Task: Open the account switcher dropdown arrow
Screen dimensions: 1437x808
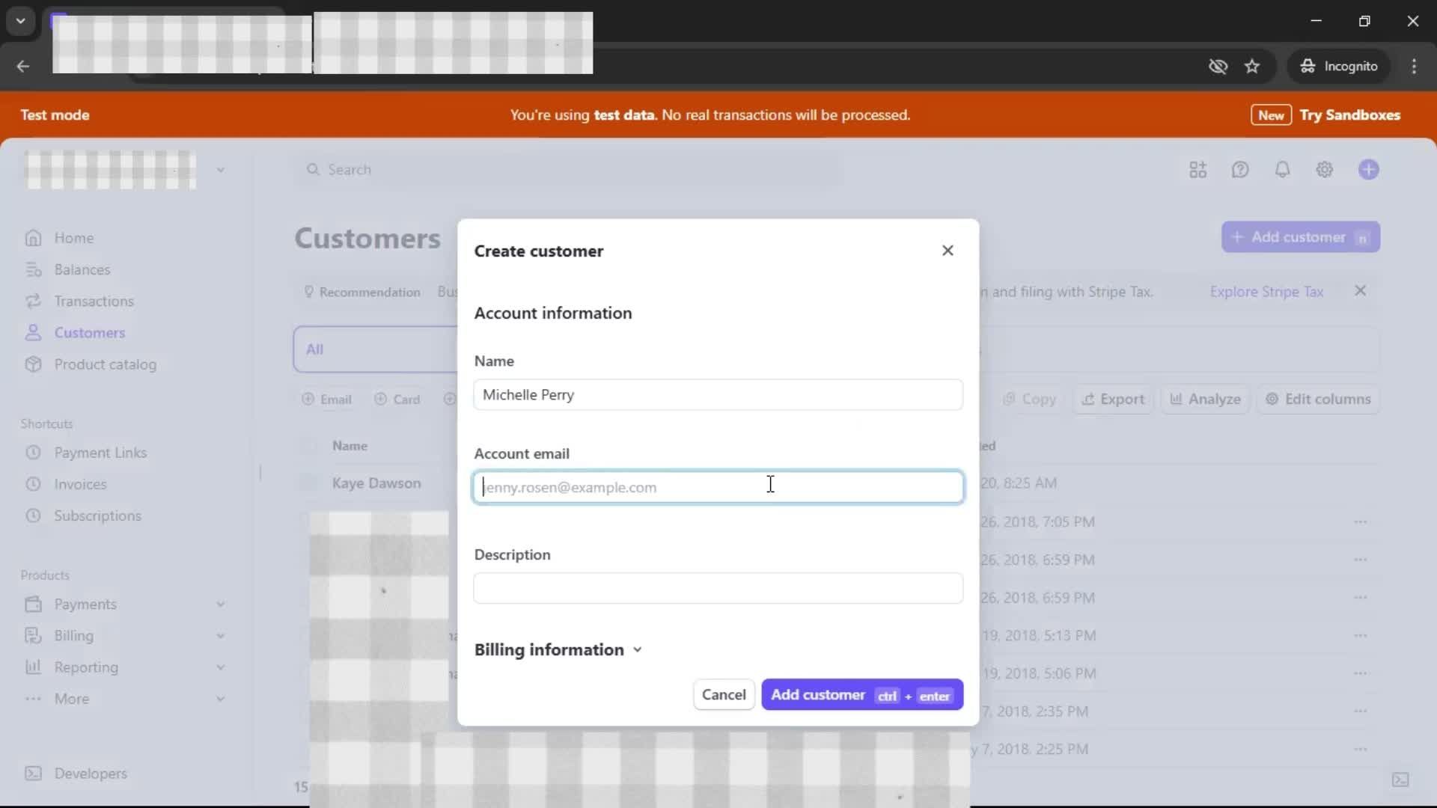Action: 220,170
